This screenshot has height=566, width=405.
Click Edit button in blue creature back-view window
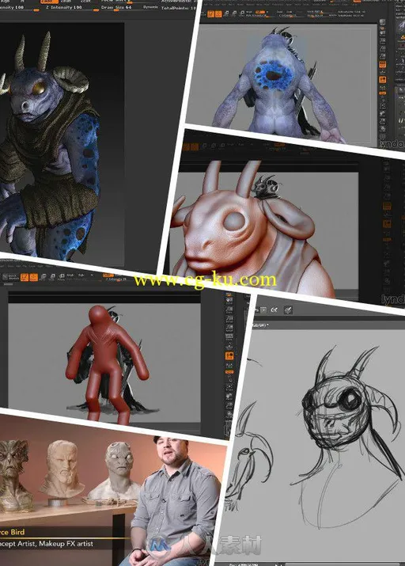(x=210, y=13)
